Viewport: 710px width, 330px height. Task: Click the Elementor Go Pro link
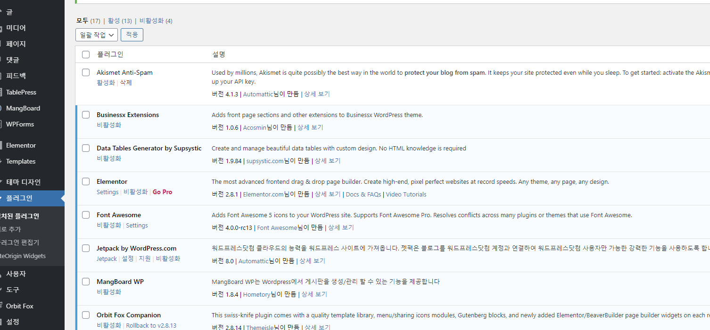click(163, 192)
